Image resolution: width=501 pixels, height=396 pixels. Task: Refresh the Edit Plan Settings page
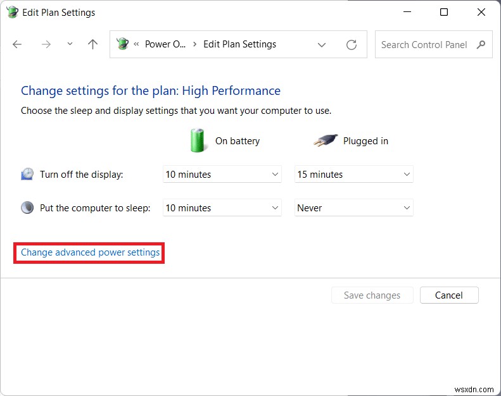point(352,45)
